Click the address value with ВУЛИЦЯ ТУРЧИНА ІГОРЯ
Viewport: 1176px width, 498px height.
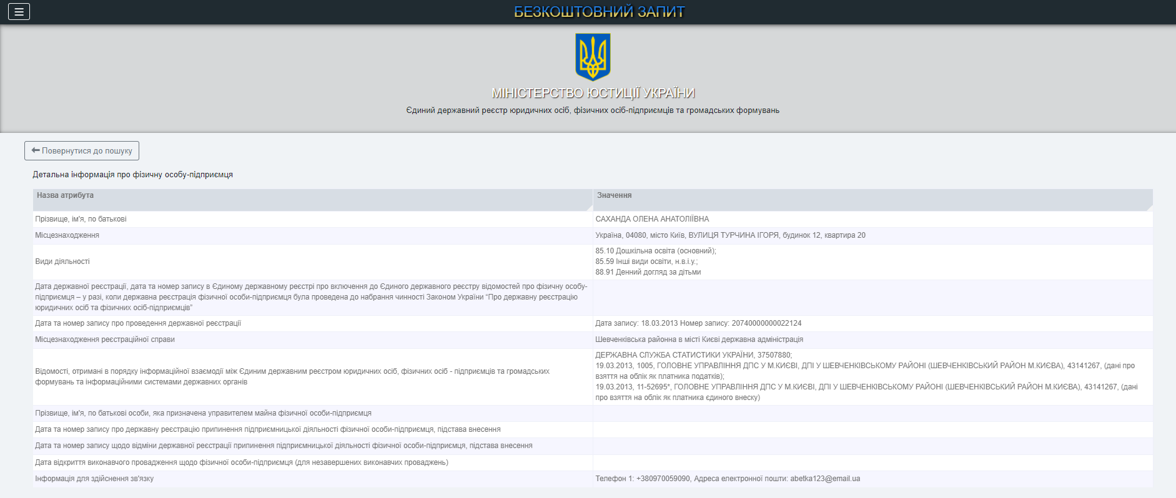(x=730, y=235)
